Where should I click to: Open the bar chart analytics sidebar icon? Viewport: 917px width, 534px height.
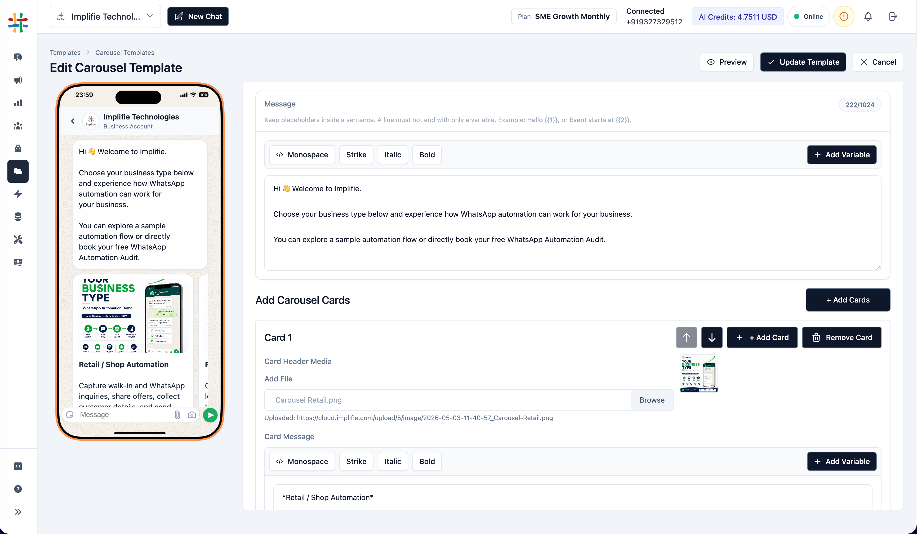(x=18, y=103)
